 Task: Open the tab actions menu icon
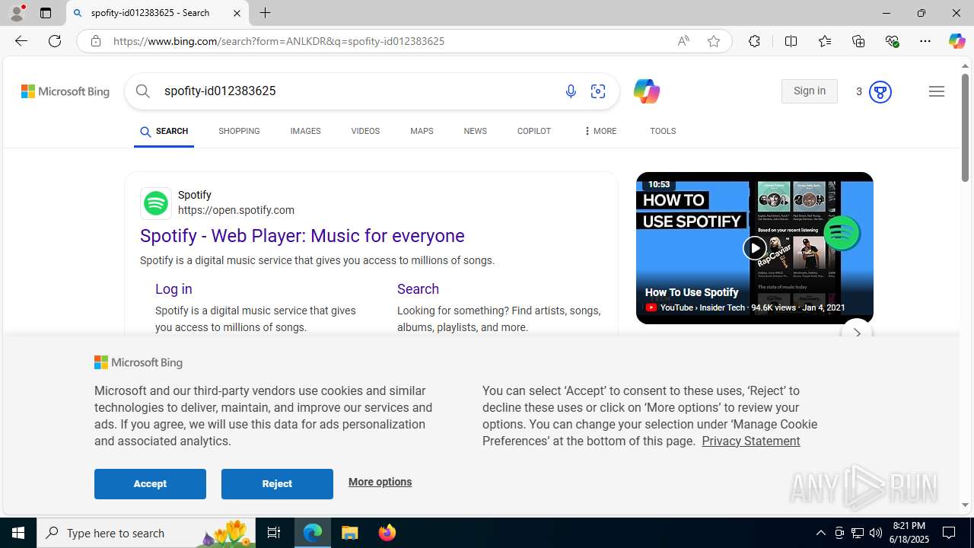46,13
